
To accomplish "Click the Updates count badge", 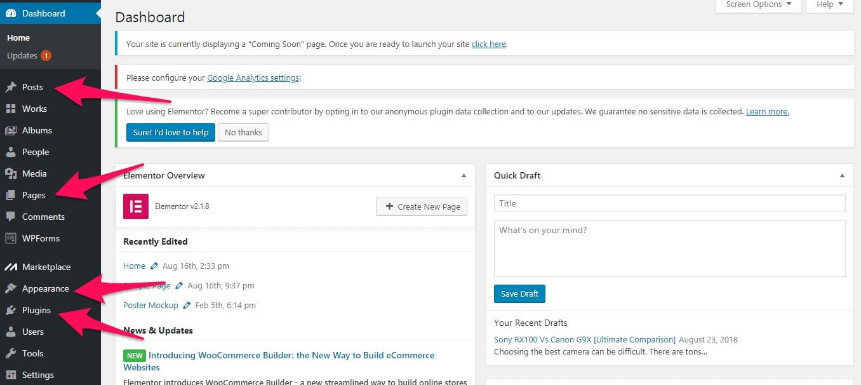I will [46, 55].
